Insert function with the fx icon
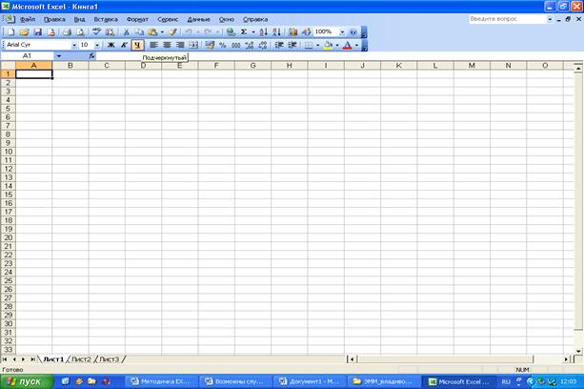This screenshot has height=389, width=584. [x=91, y=56]
